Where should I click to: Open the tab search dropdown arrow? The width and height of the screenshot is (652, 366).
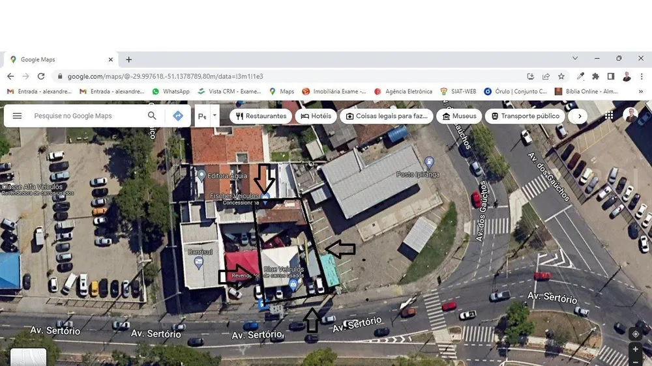(575, 59)
